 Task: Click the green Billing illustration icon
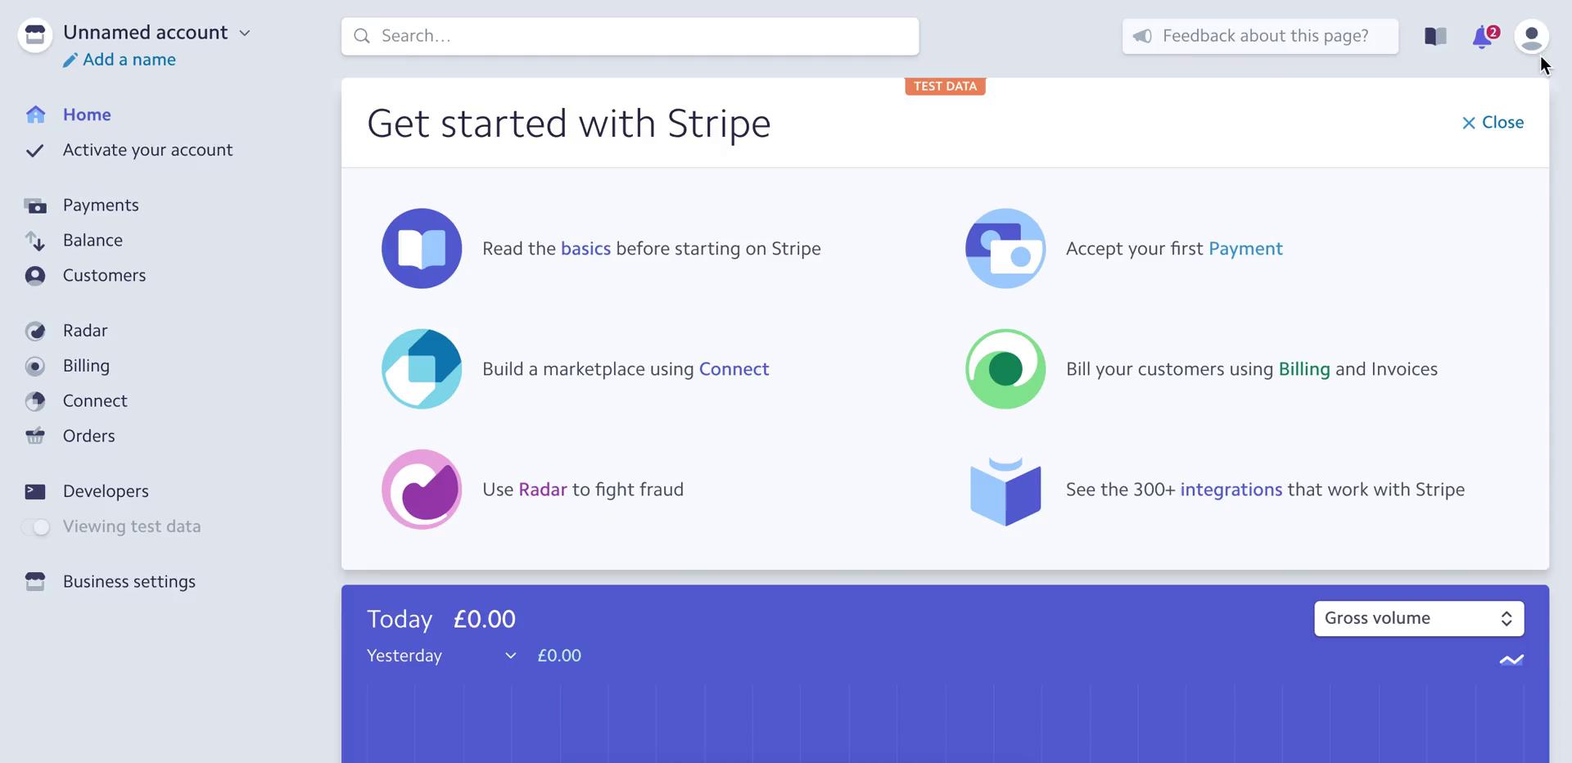point(1005,369)
